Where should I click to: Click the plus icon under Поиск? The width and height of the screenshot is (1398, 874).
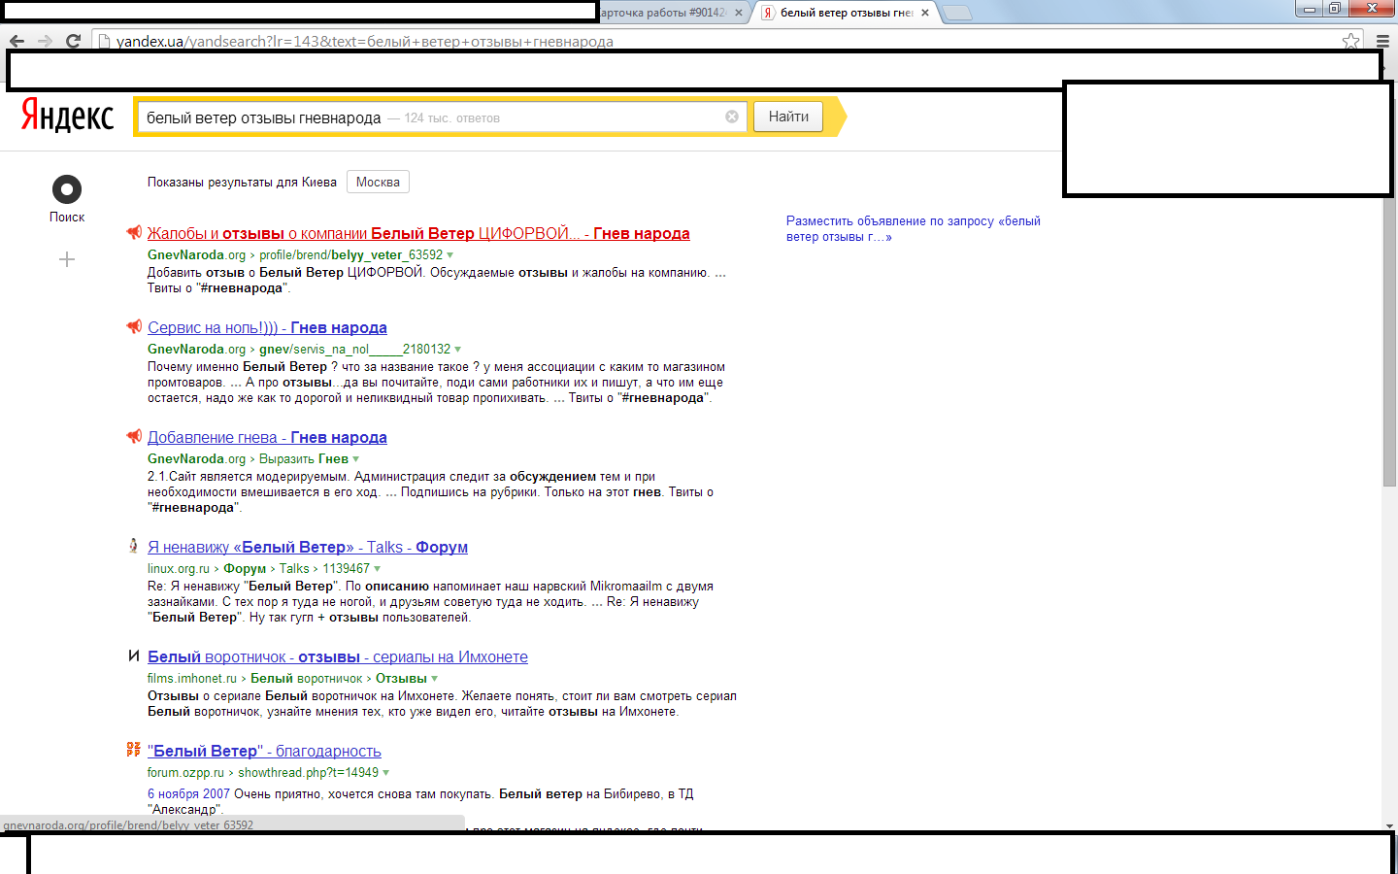click(x=67, y=259)
